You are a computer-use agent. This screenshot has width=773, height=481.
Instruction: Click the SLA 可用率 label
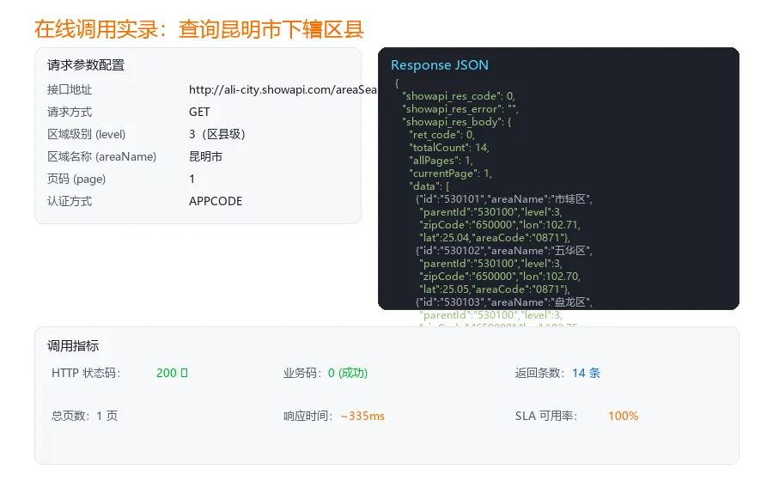tap(546, 416)
